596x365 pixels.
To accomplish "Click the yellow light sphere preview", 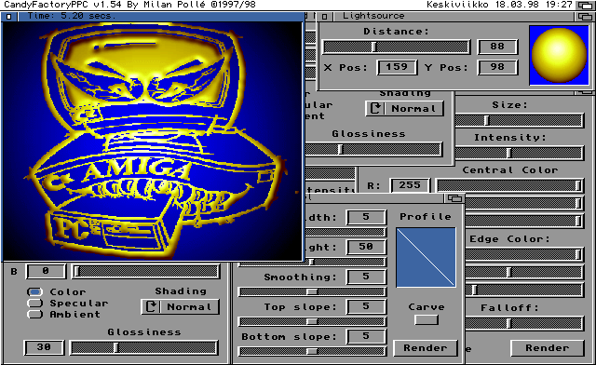I will [x=559, y=56].
